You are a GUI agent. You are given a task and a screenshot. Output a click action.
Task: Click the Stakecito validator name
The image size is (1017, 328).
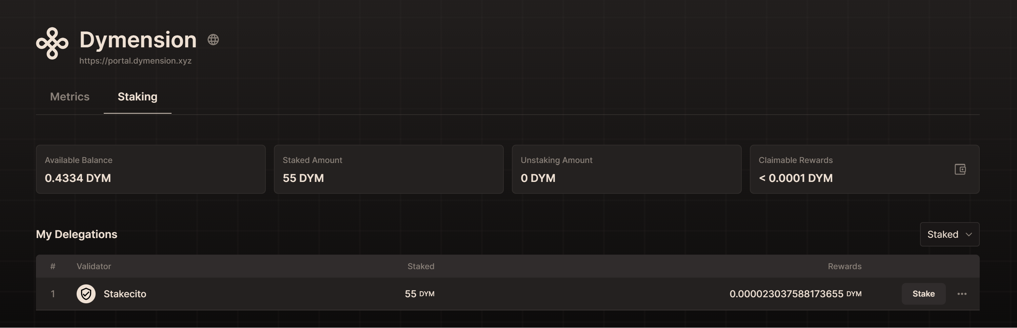tap(125, 294)
